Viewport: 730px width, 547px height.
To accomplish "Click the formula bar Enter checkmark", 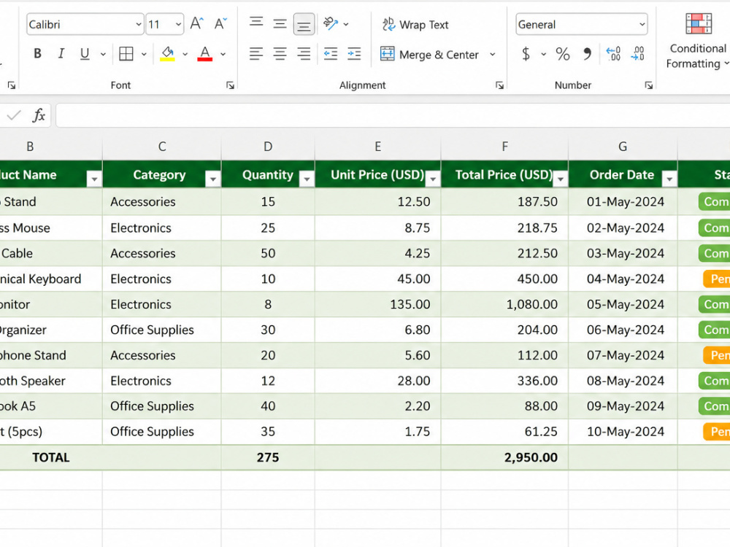I will [14, 115].
